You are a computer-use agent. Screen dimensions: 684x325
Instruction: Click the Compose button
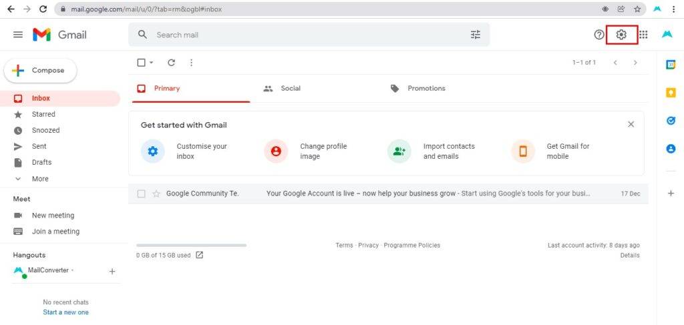[x=41, y=71]
